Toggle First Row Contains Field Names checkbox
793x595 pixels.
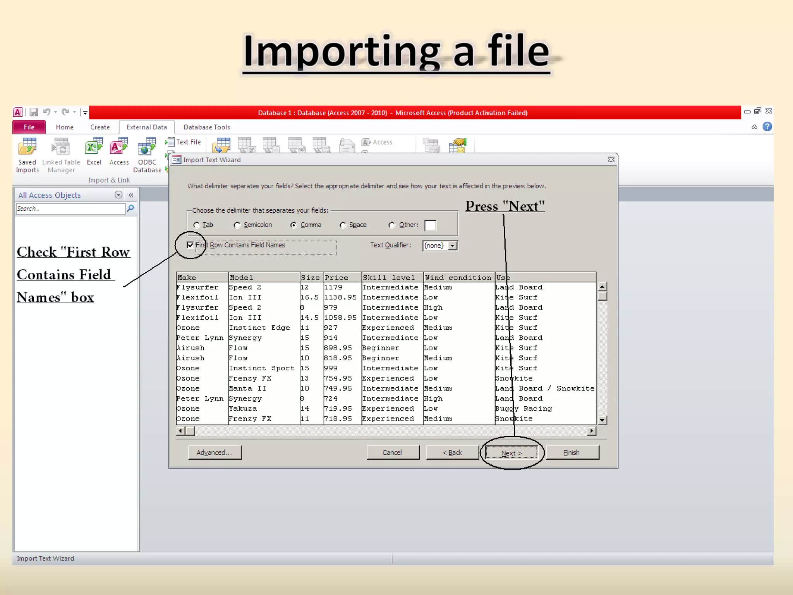pos(190,245)
